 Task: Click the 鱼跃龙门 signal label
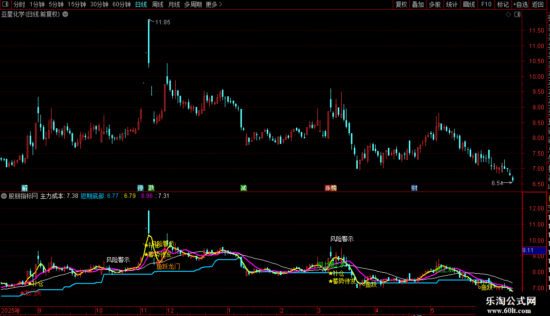coord(168,266)
